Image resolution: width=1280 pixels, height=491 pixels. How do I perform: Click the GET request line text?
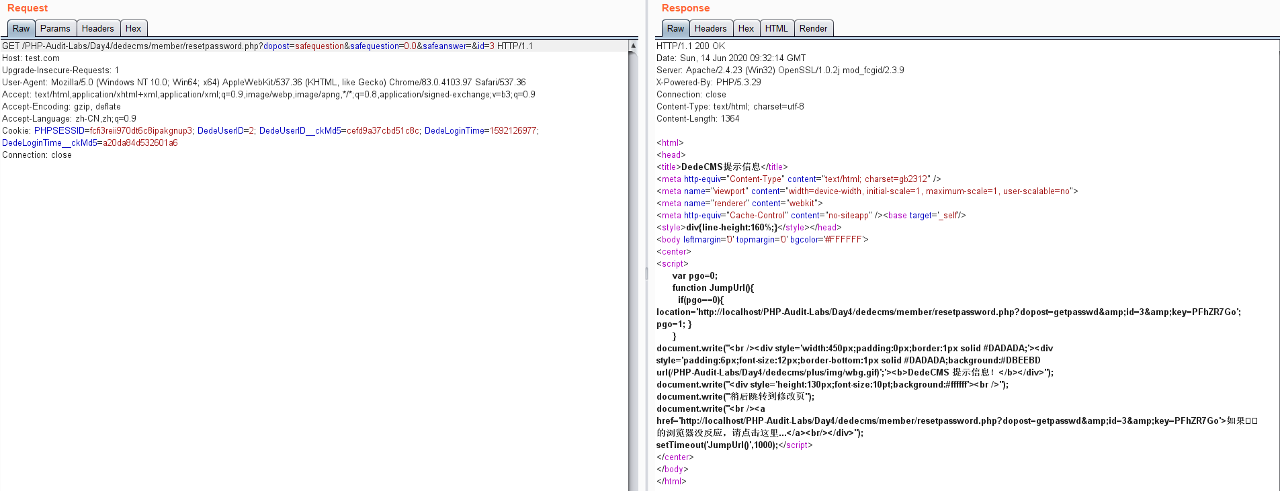click(x=267, y=46)
